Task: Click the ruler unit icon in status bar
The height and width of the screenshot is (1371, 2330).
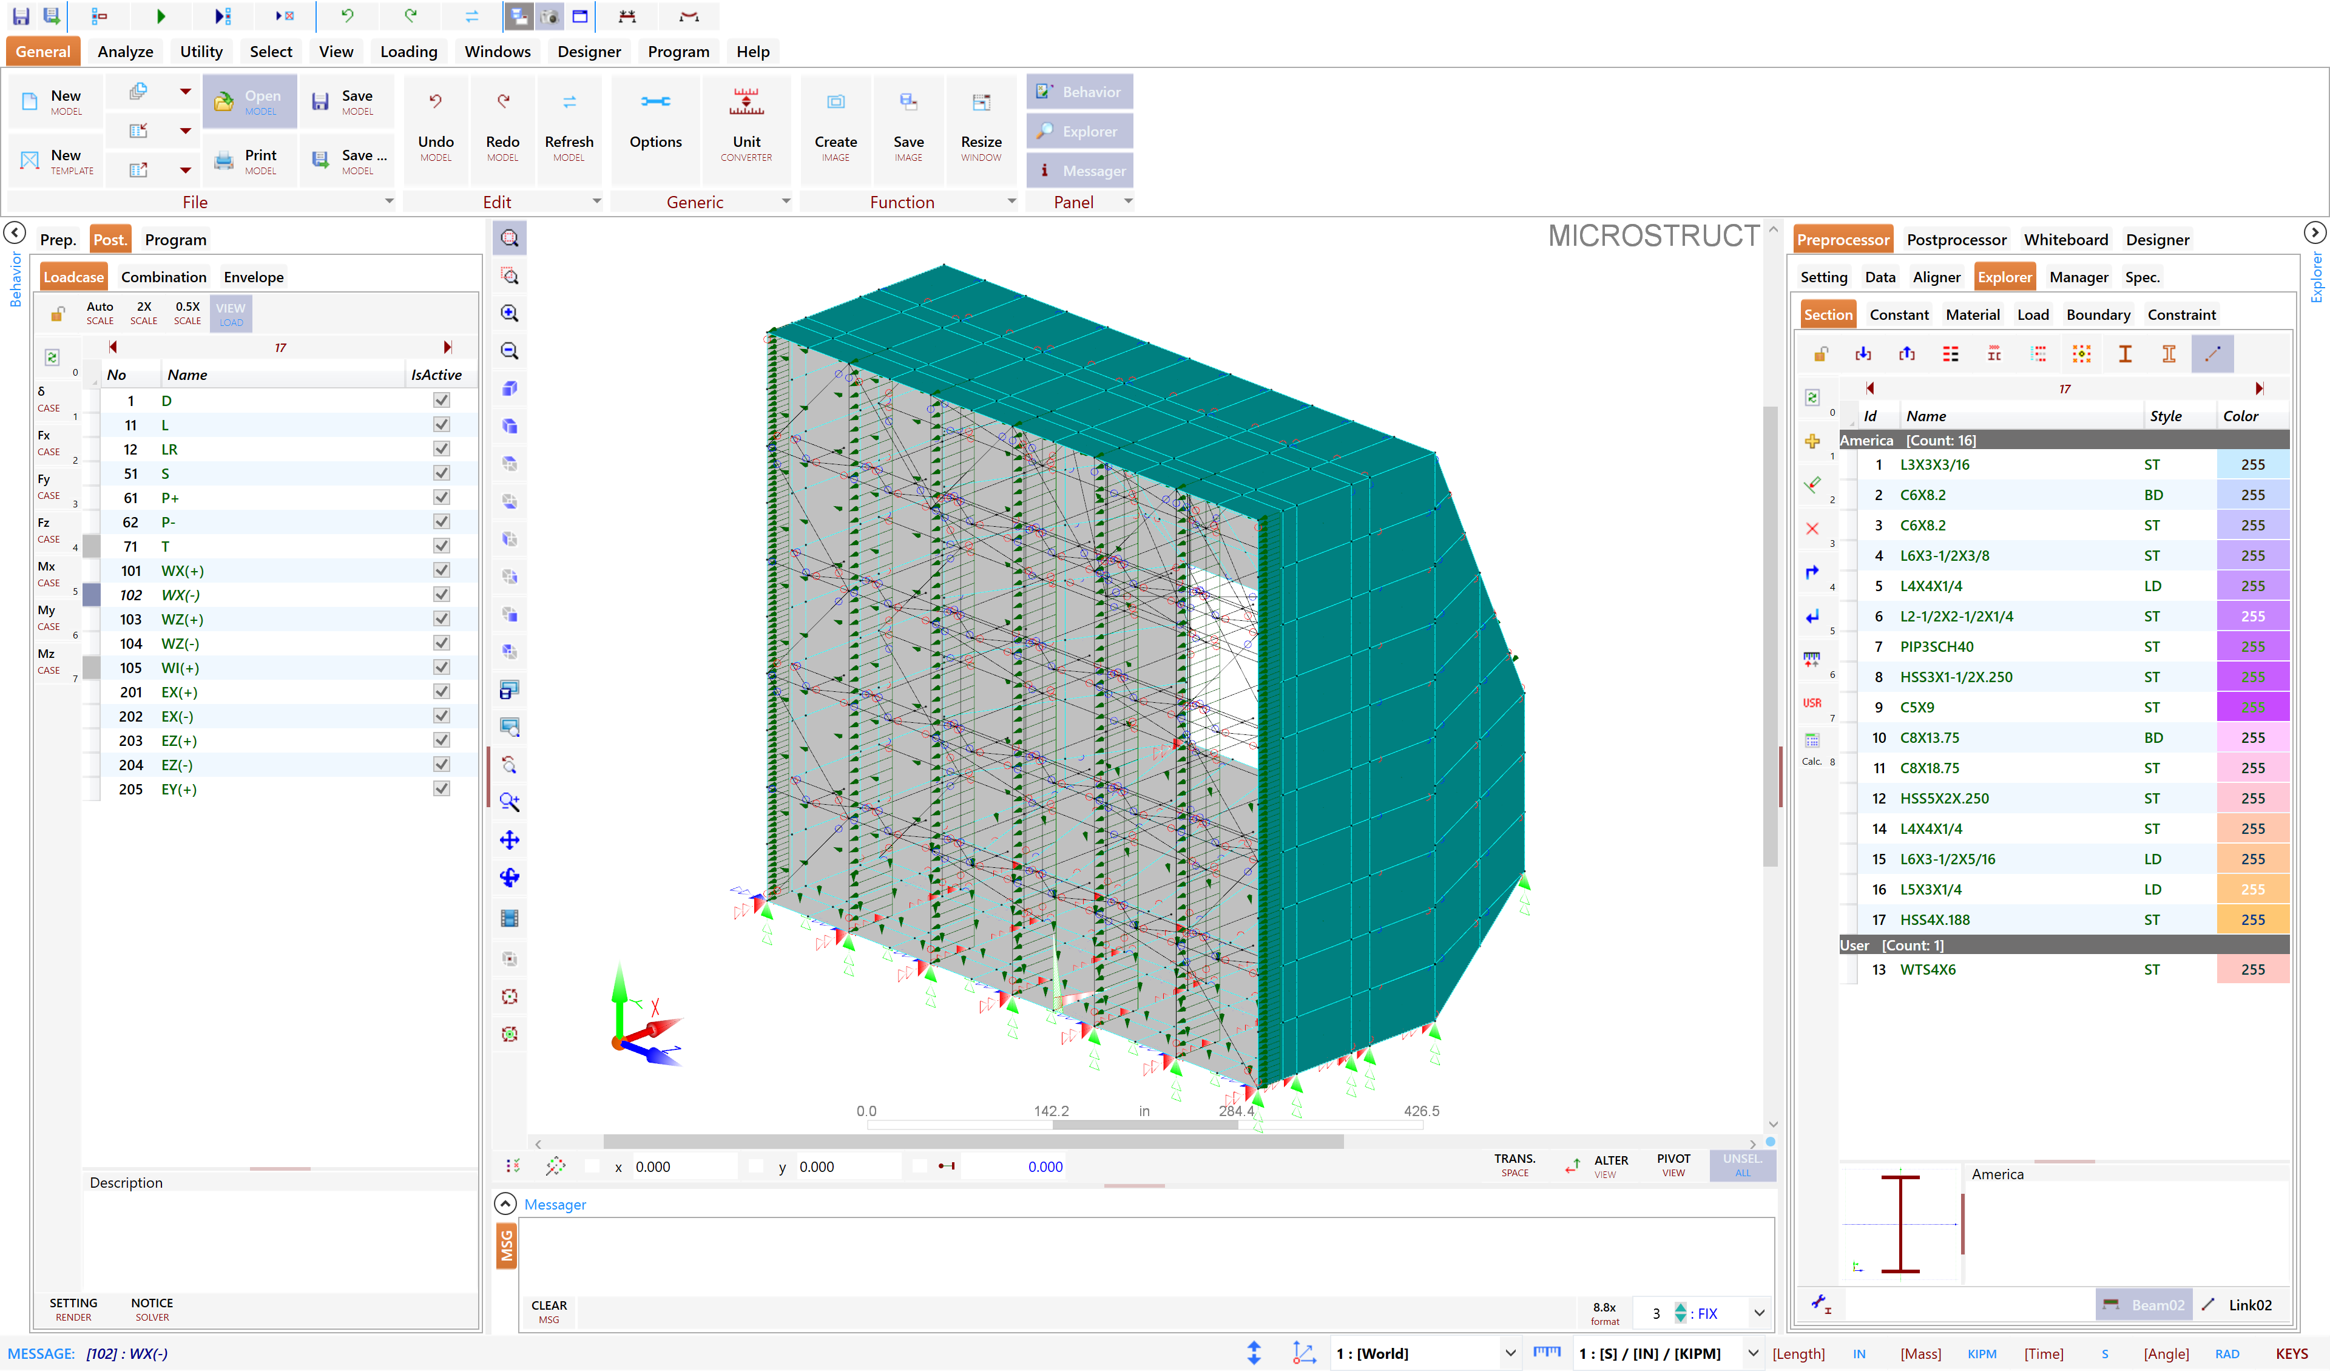Action: coord(1546,1353)
